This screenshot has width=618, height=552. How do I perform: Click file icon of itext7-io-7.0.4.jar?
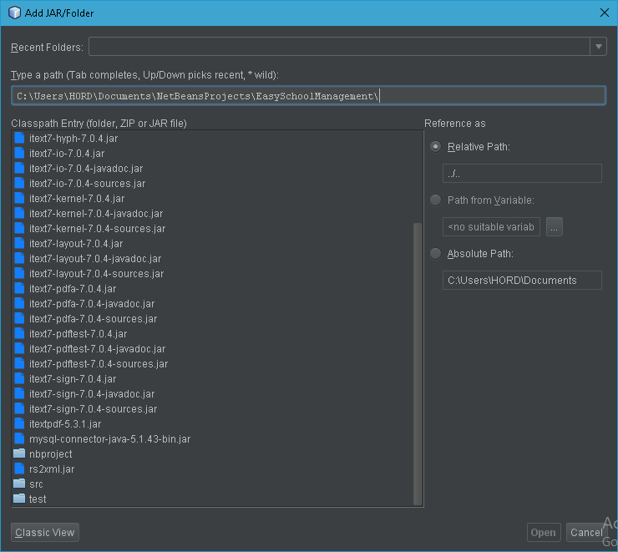19,153
